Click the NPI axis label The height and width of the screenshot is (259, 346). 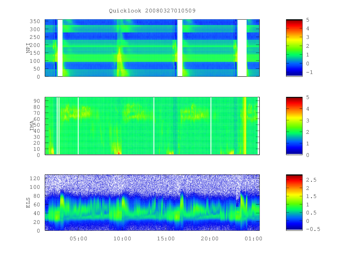(x=29, y=48)
